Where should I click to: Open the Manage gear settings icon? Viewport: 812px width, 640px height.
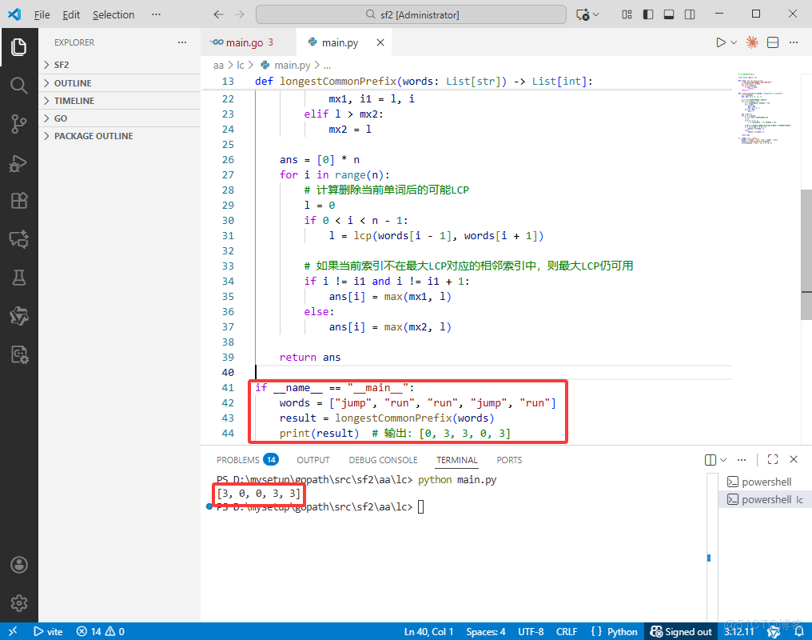(x=19, y=603)
